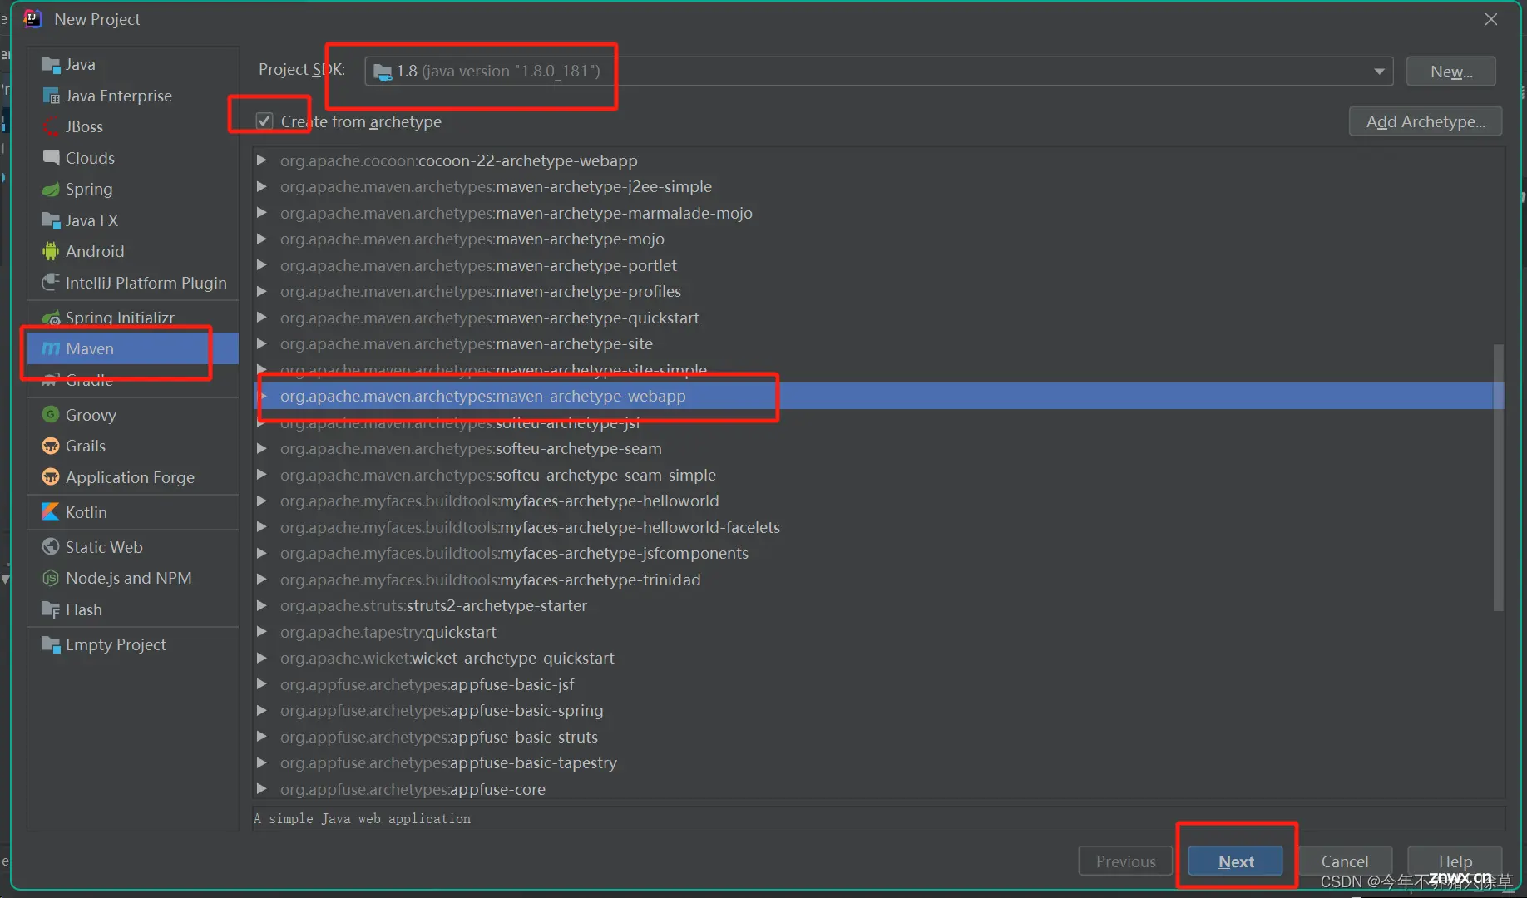
Task: Click the New... SDK button
Action: [x=1450, y=72]
